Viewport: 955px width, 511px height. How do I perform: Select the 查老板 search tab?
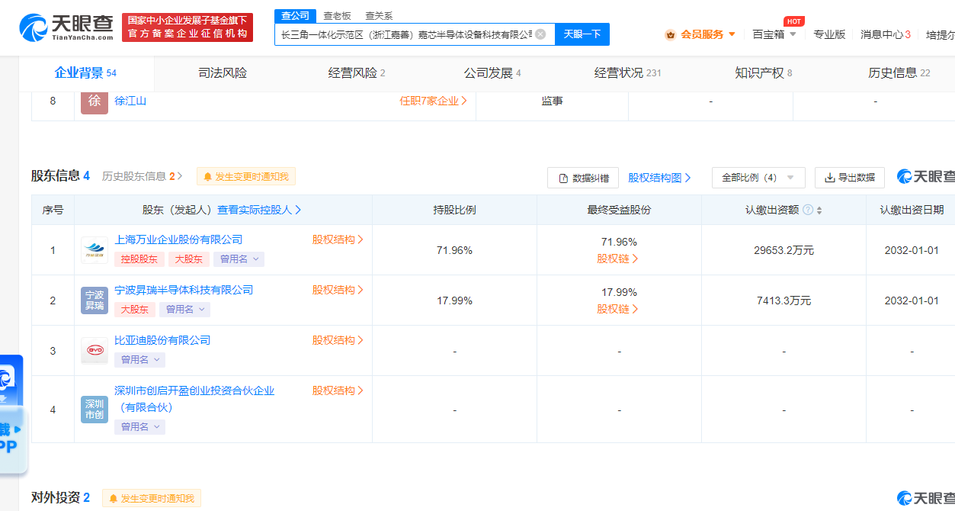click(x=337, y=15)
